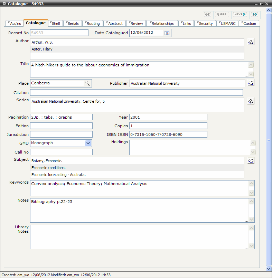This screenshot has width=272, height=278.
Task: Switch to the Shelf tab
Action: [x=55, y=24]
